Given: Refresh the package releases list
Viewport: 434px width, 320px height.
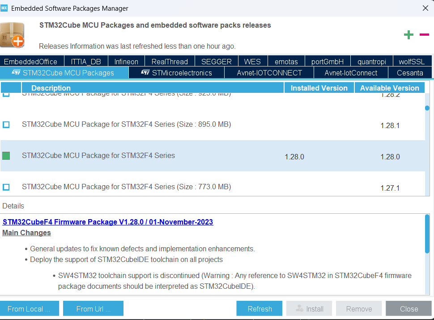Looking at the screenshot, I should pos(260,308).
